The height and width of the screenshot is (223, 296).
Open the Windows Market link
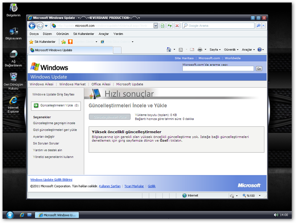73,84
